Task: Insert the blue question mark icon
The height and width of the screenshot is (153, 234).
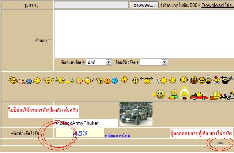Action: [114, 81]
